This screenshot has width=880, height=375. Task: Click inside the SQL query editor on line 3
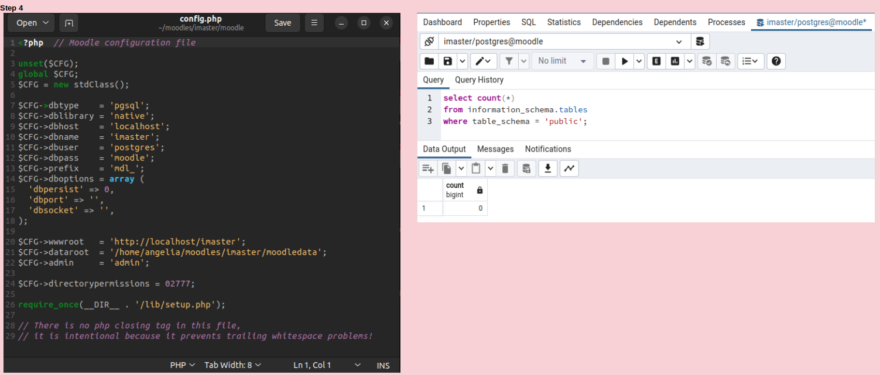(515, 121)
